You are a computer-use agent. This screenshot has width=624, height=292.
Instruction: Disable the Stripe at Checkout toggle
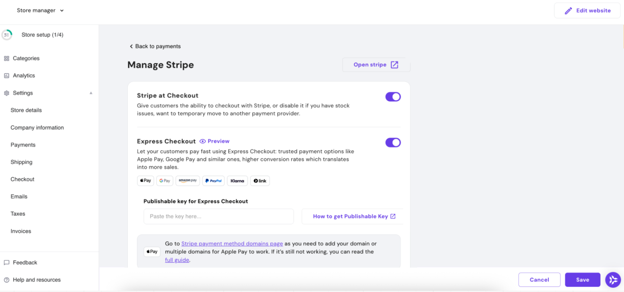click(x=393, y=97)
